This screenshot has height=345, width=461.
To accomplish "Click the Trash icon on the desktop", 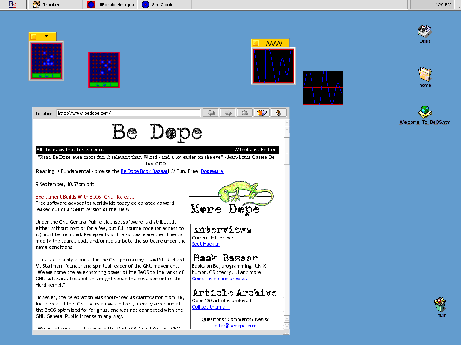I will pos(440,305).
